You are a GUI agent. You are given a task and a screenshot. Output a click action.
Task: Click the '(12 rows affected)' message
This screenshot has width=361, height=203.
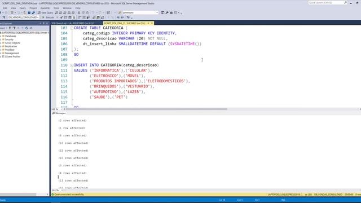73,151
